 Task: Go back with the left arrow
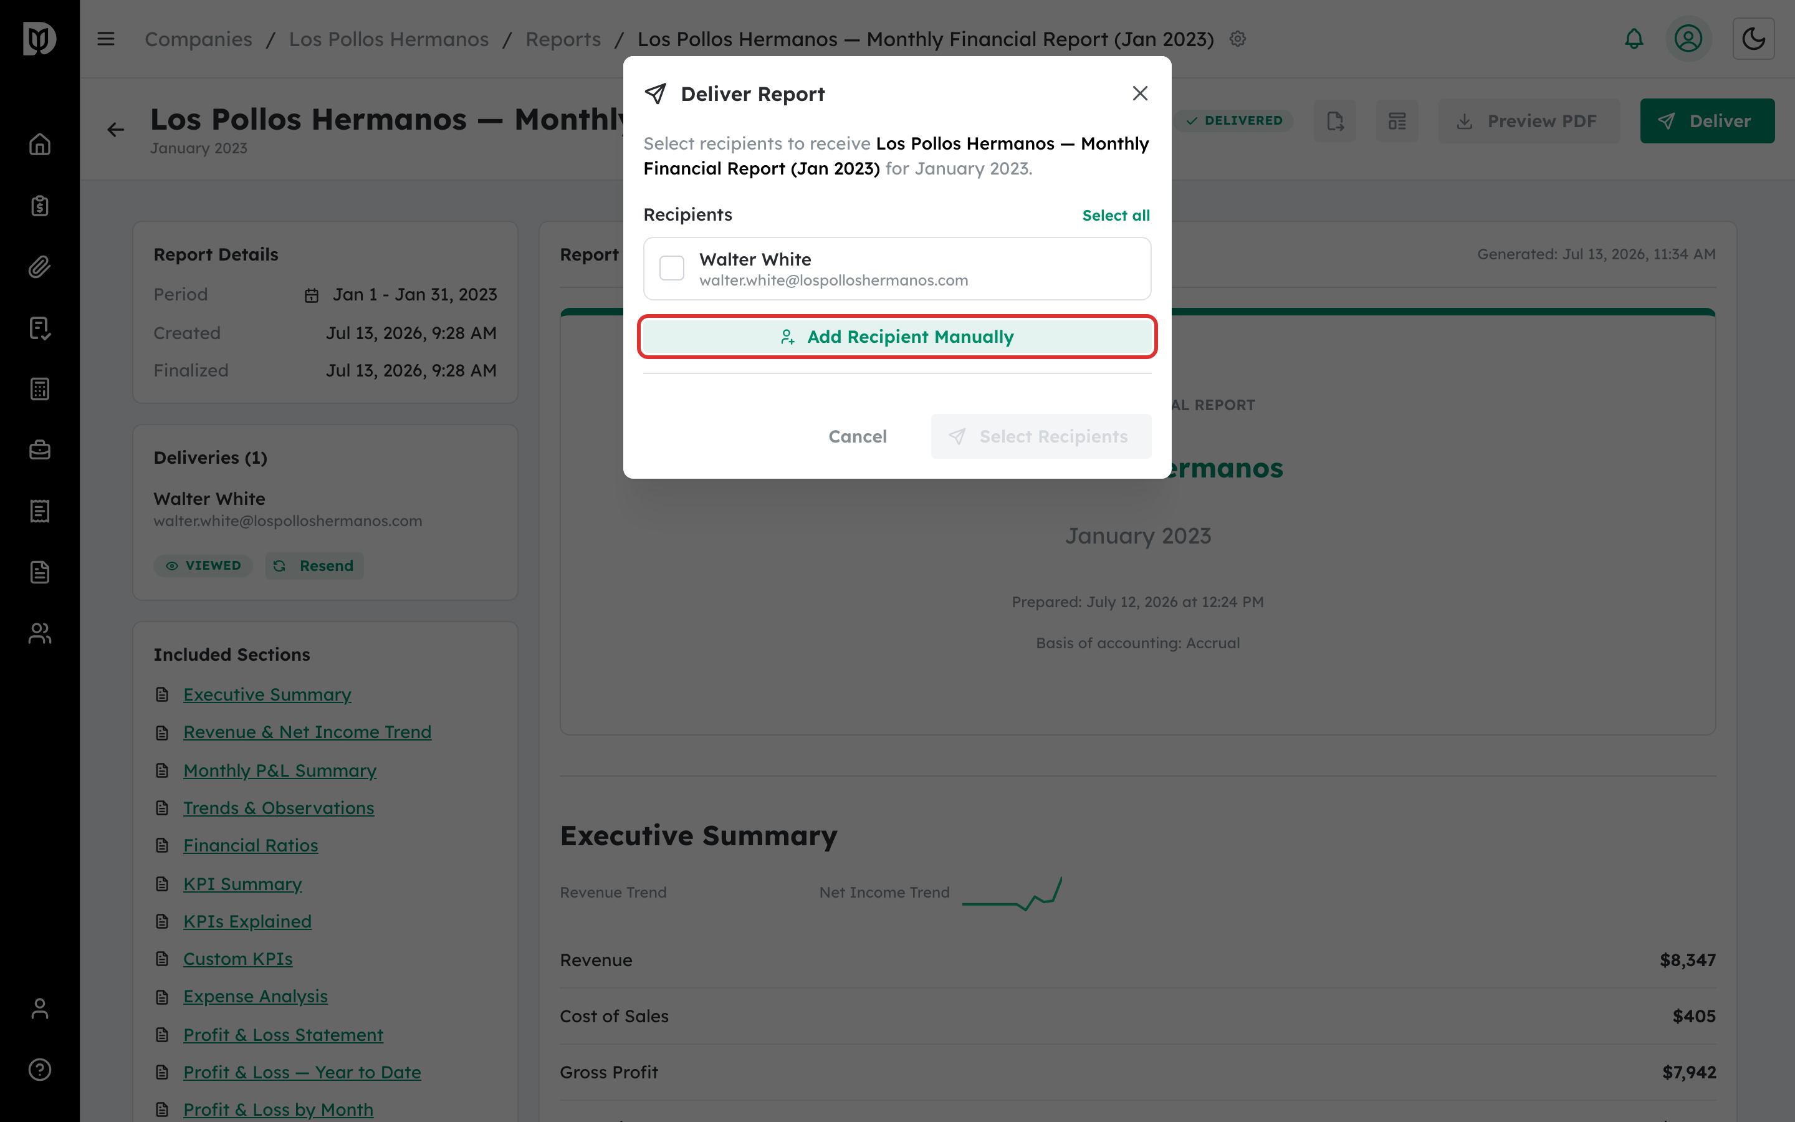pyautogui.click(x=116, y=130)
